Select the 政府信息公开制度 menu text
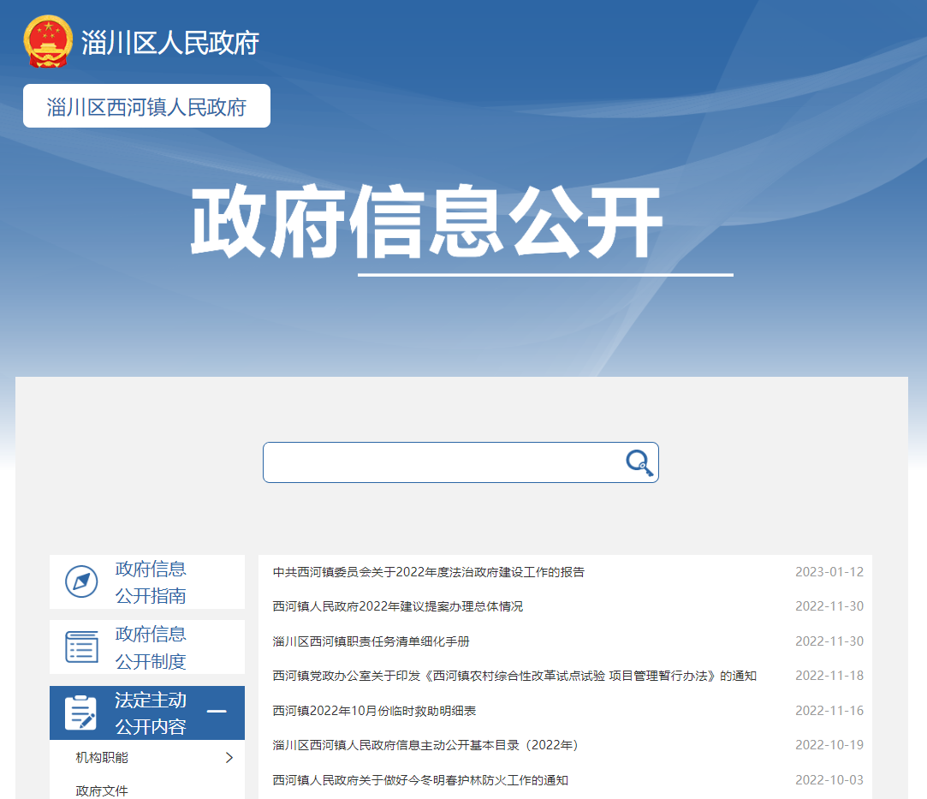Screen dimensions: 927x799 [151, 647]
